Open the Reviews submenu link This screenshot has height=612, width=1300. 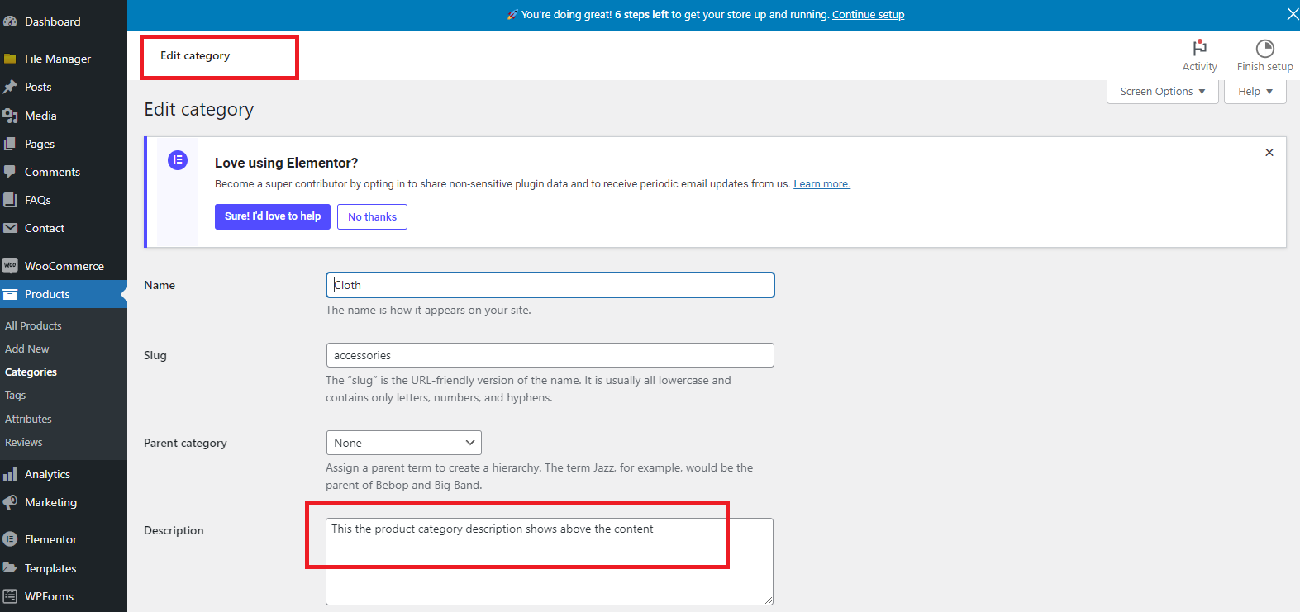click(x=24, y=442)
